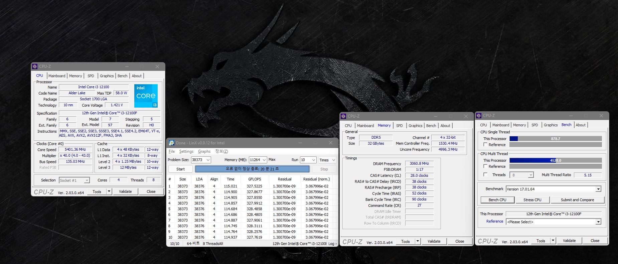This screenshot has height=264, width=618.
Task: Tick the Reference checkbox under CPU Multi Thread
Action: click(485, 166)
